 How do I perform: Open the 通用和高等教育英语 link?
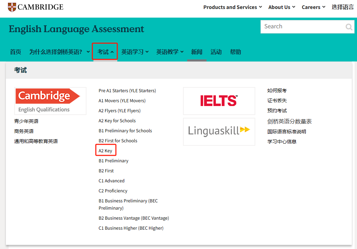tap(36, 141)
